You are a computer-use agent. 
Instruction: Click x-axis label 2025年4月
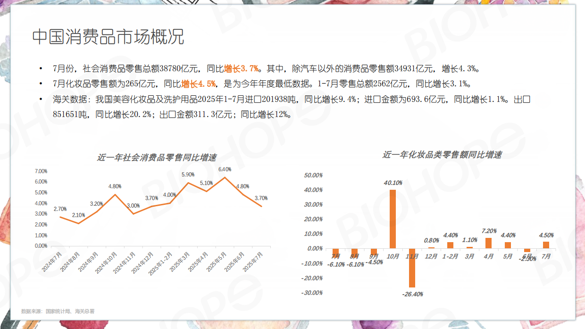pos(199,262)
